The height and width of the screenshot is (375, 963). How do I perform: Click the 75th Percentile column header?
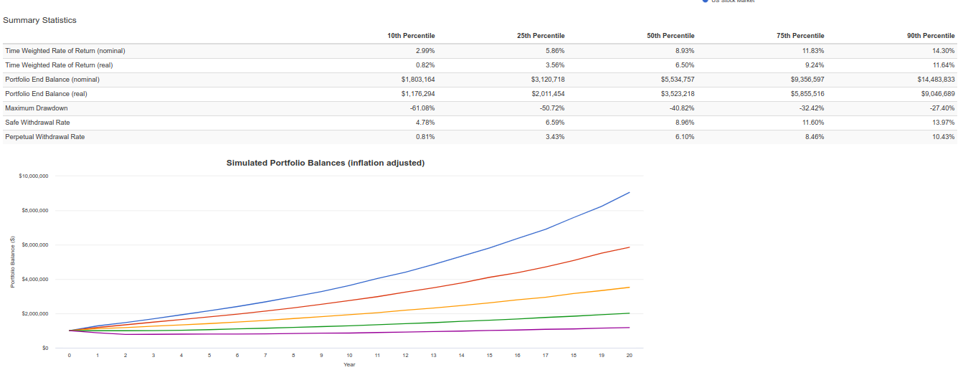click(800, 36)
